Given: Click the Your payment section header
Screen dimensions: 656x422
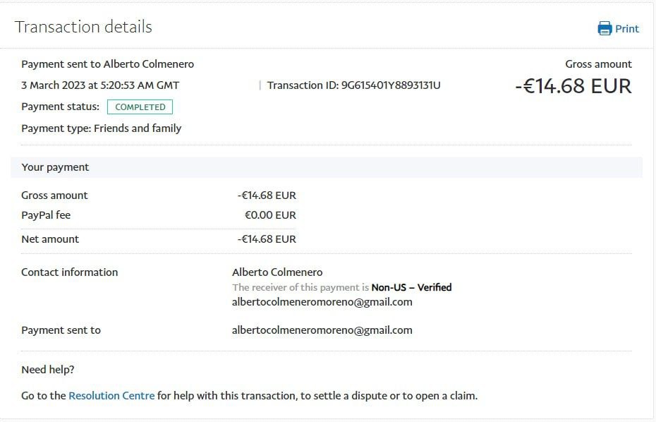Looking at the screenshot, I should (x=327, y=167).
